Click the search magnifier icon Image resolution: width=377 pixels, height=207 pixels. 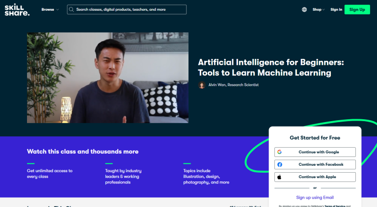71,10
